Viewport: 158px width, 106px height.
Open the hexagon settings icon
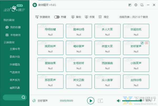coord(136,5)
